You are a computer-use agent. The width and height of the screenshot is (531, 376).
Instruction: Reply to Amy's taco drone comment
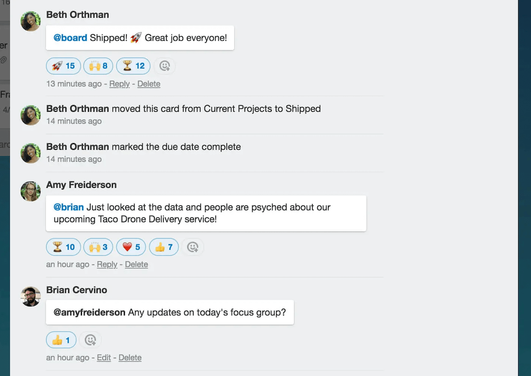(x=107, y=264)
